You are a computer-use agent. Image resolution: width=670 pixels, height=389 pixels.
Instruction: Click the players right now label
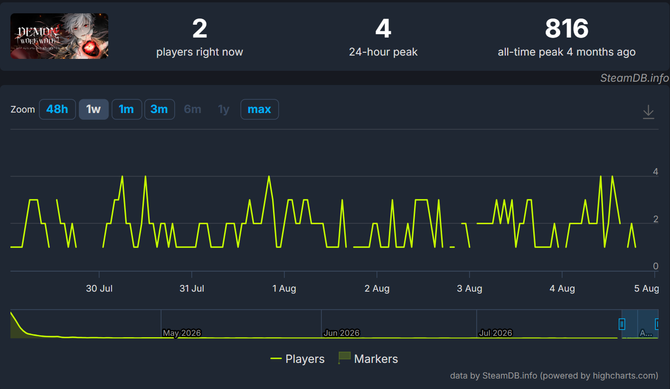coord(199,52)
